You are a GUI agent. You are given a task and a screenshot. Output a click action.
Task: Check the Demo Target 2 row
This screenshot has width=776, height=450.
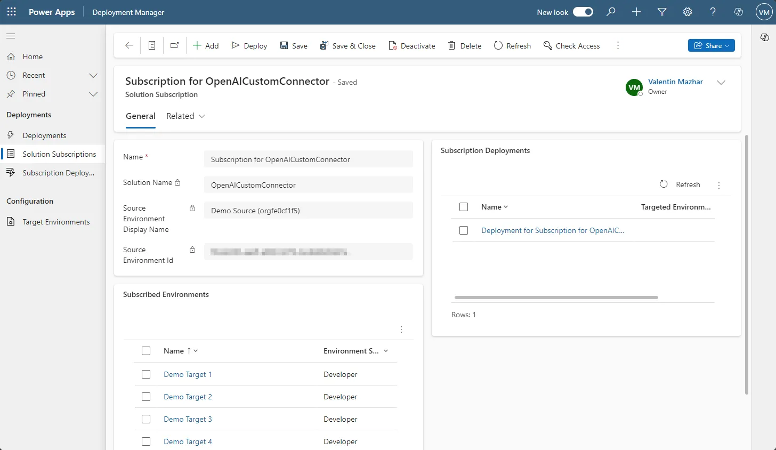(x=146, y=397)
